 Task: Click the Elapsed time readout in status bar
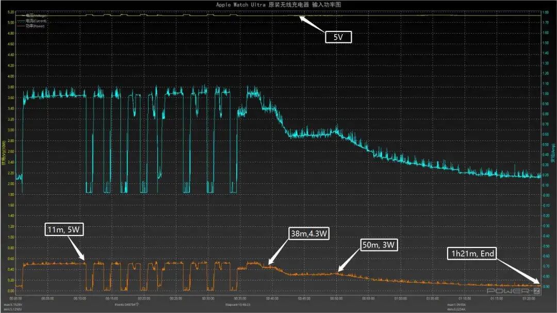pyautogui.click(x=238, y=304)
